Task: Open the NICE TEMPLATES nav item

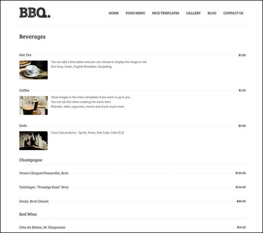Action: coord(166,13)
